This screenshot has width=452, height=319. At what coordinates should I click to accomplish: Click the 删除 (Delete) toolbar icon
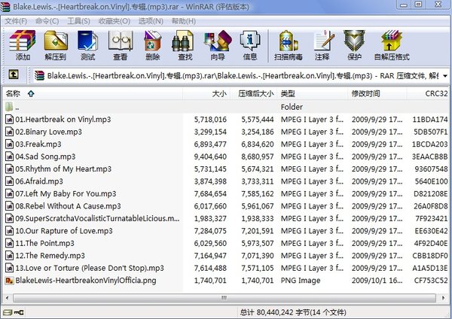coord(152,41)
